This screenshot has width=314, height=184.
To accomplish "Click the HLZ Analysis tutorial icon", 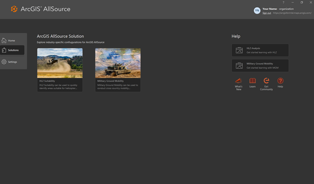I will 239,50.
